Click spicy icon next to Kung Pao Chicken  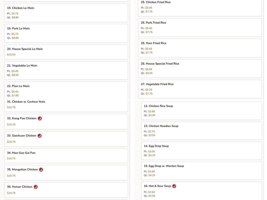(x=40, y=118)
